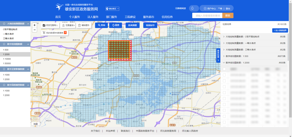Go to the 首页 menu item
The width and height of the screenshot is (292, 137).
[x=58, y=17]
